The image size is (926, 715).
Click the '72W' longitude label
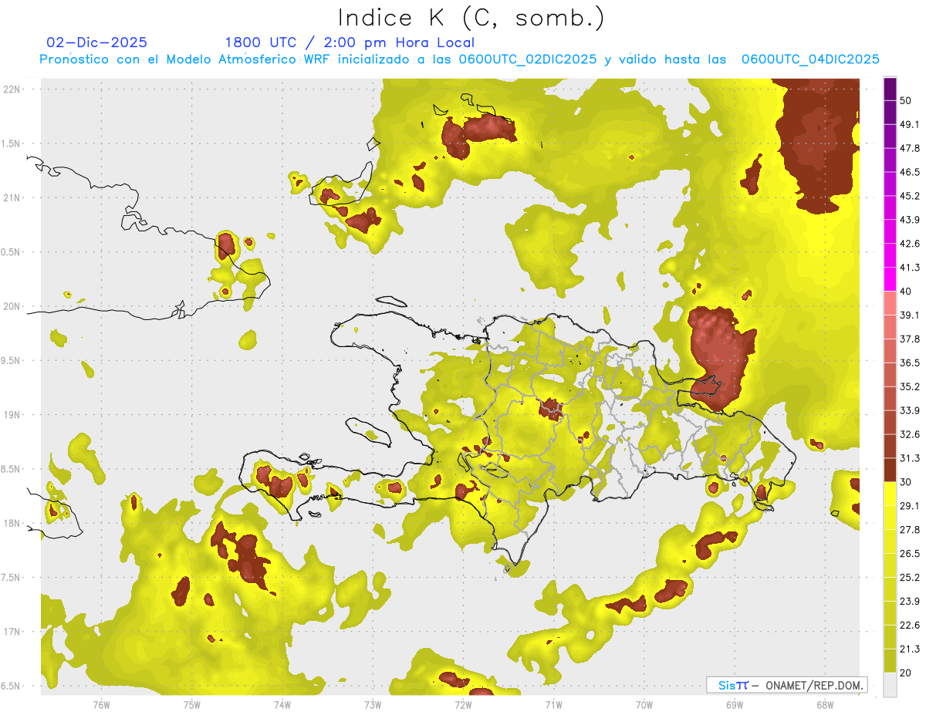(x=463, y=705)
